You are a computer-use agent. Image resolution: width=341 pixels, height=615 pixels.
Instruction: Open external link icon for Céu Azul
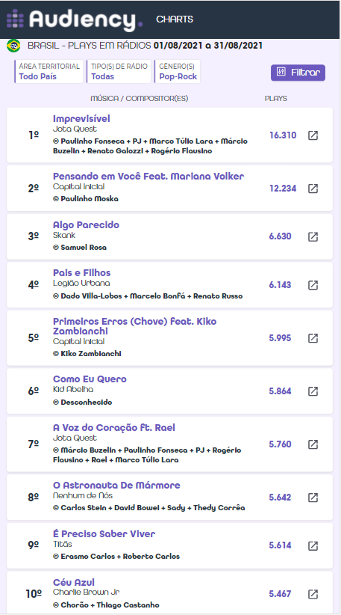coord(313,594)
